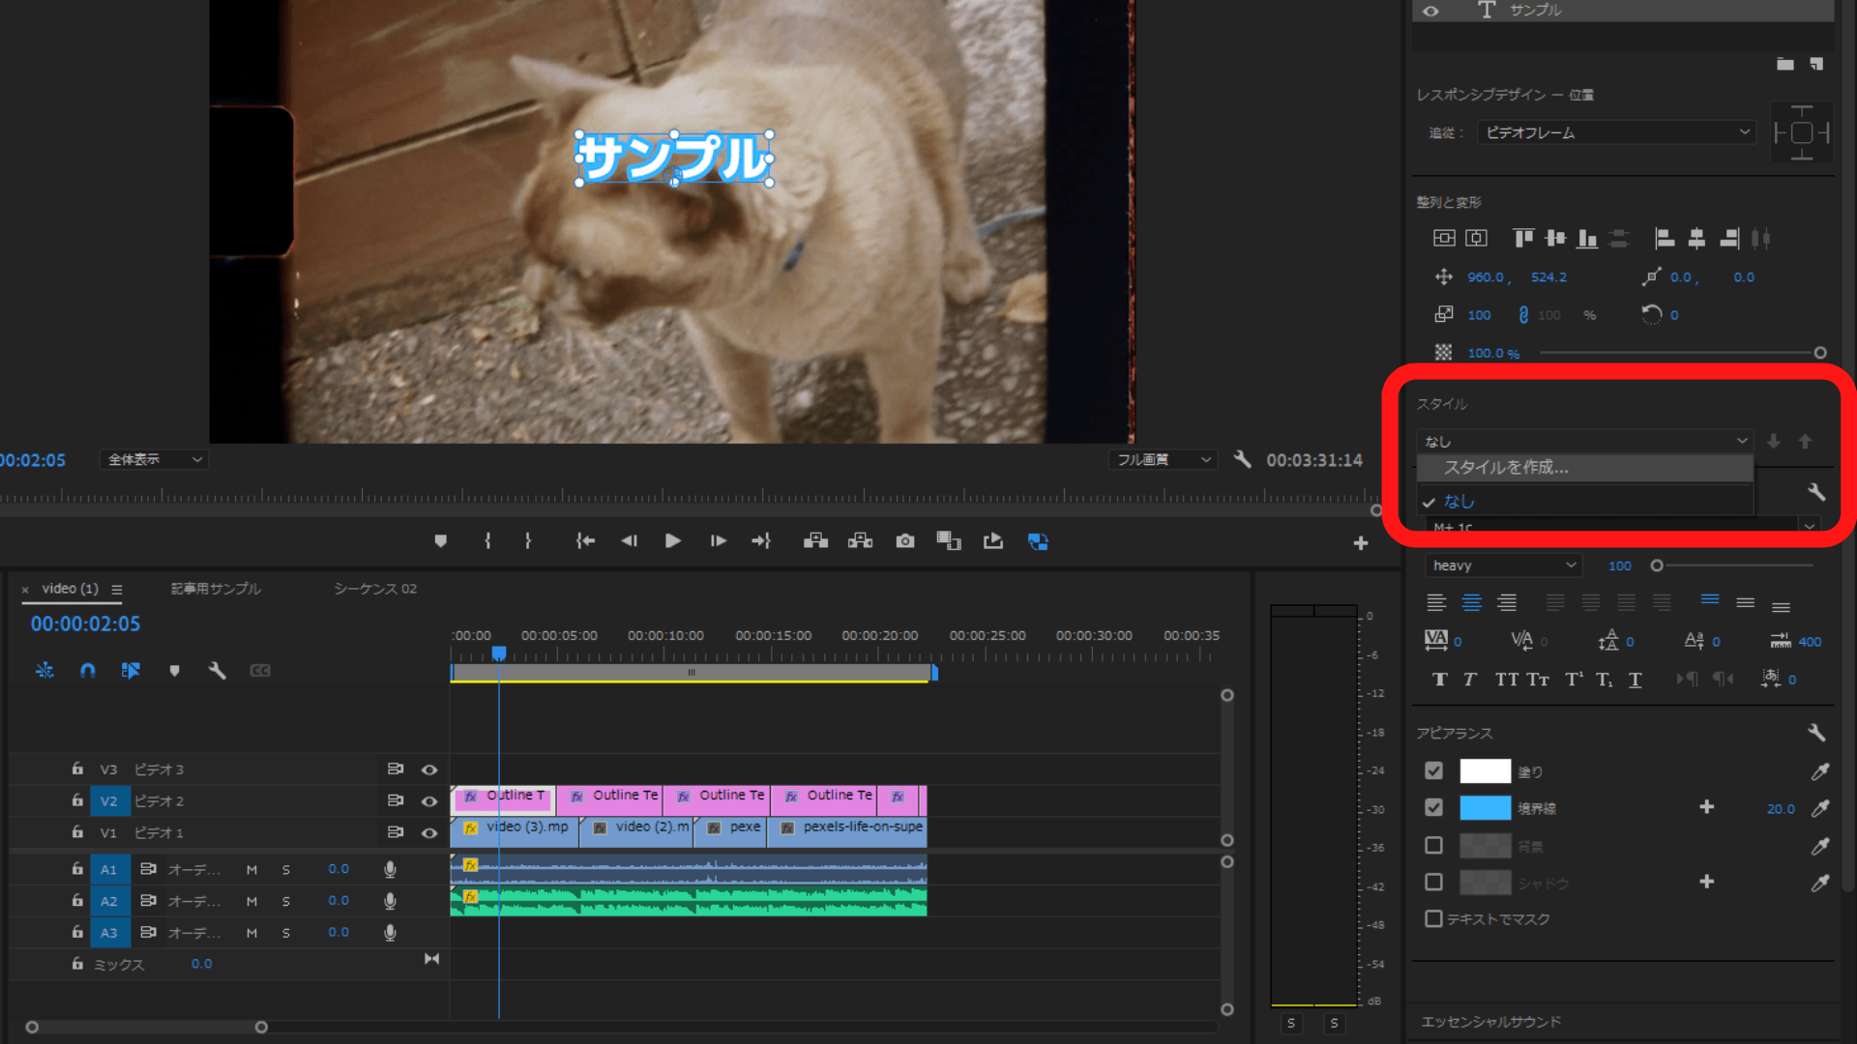Open the program monitor wrench settings
Screen dimensions: 1857x1044
point(1243,460)
